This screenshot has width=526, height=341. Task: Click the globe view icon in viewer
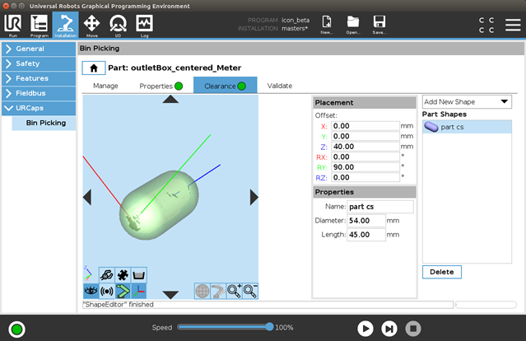point(202,291)
